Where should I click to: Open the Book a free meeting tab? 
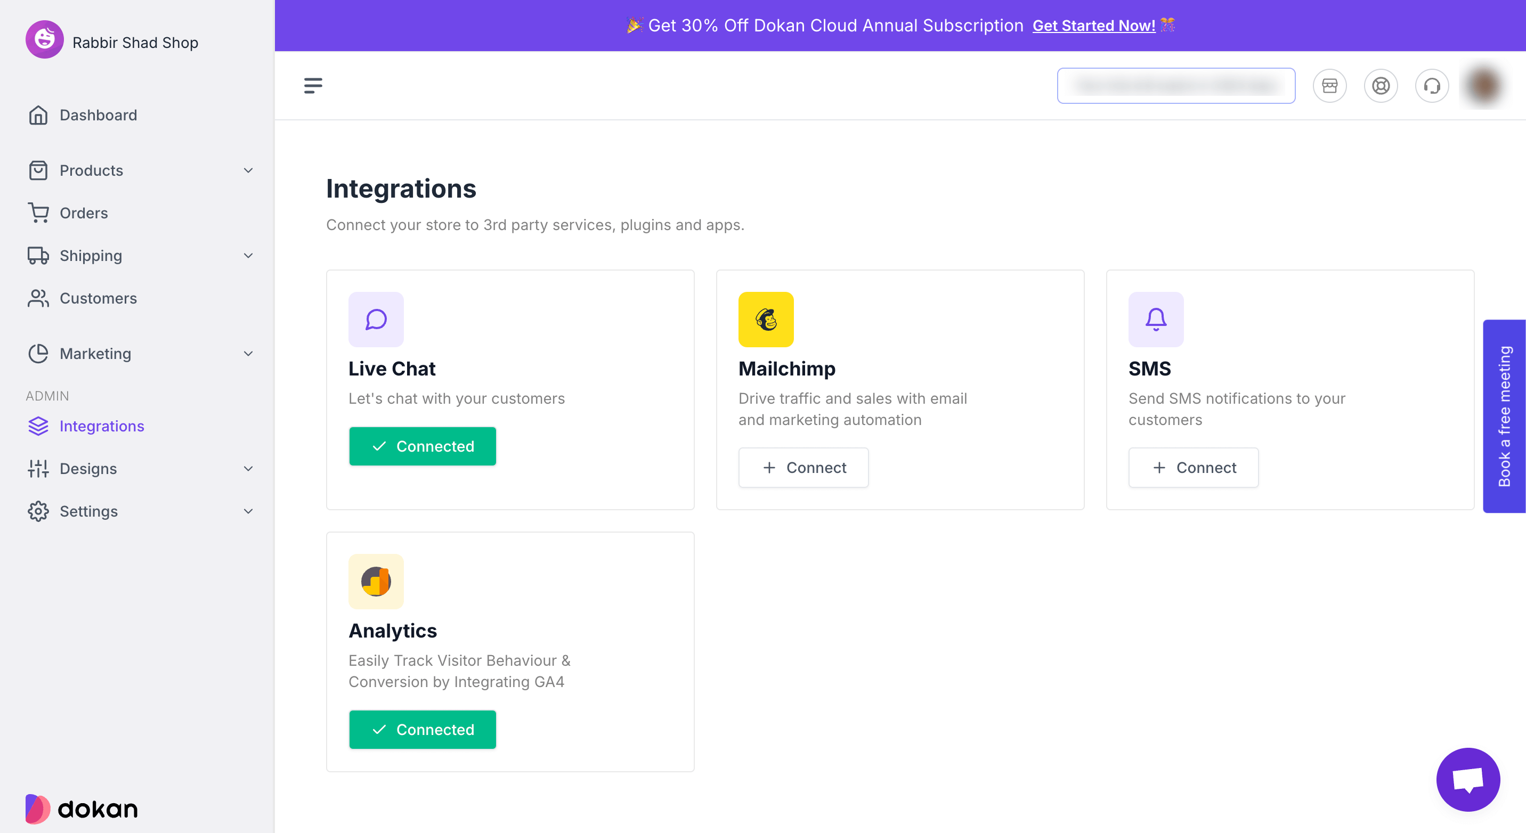point(1504,416)
